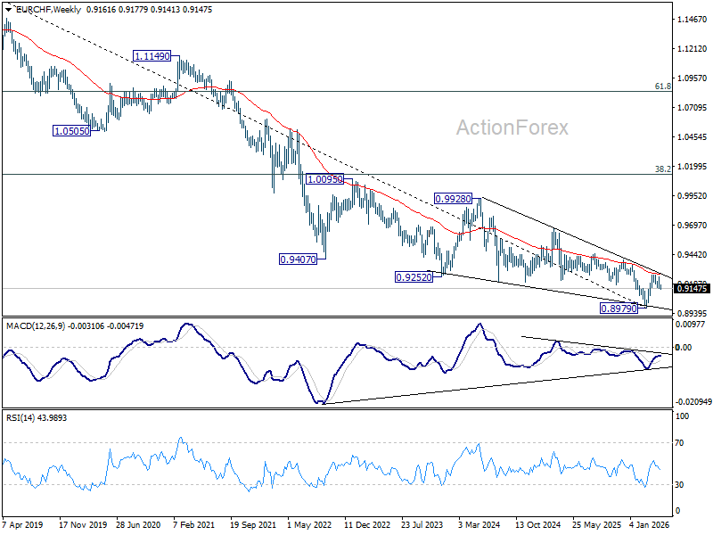This screenshot has width=713, height=535.
Task: Select the 4 Jan 2026 date marker
Action: tap(650, 524)
